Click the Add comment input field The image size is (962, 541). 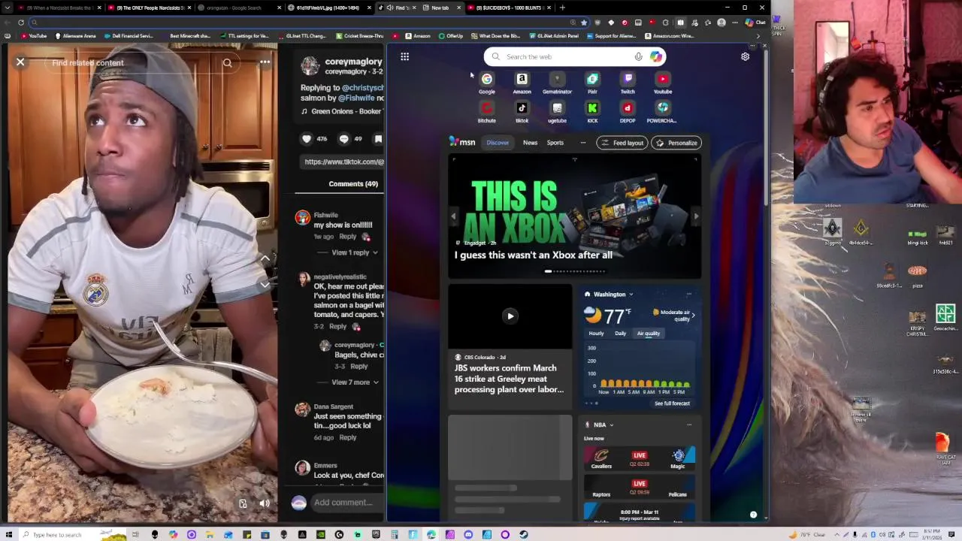pos(347,503)
